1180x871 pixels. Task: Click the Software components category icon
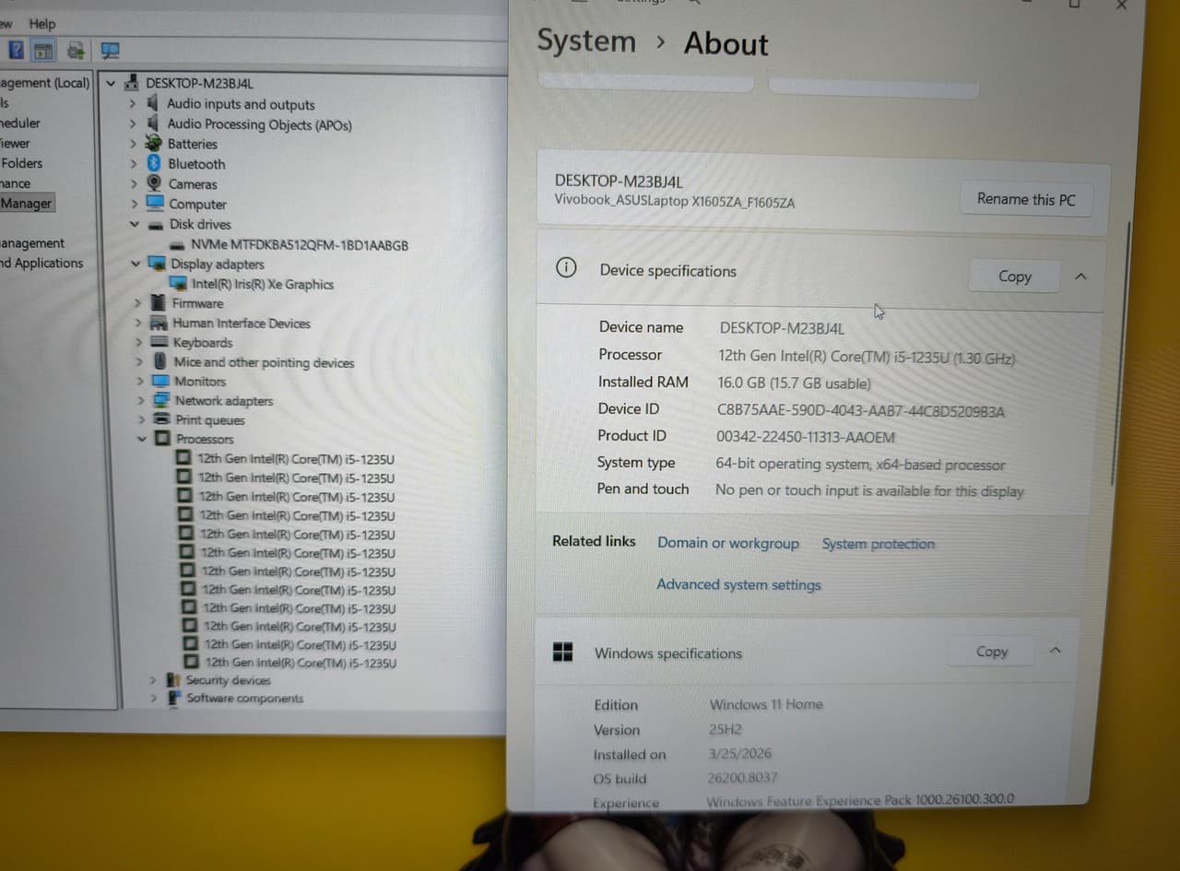173,698
